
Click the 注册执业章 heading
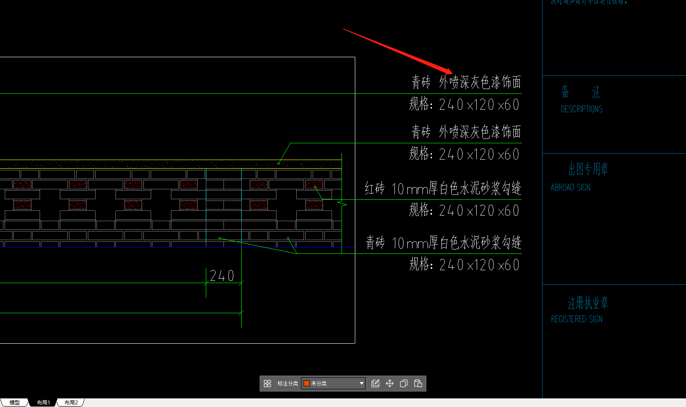[588, 303]
